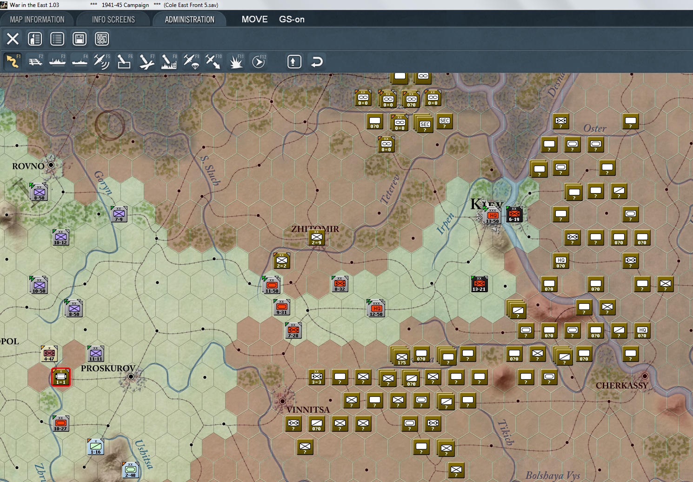The height and width of the screenshot is (482, 693).
Task: Click the X exit icon in administration bar
Action: [13, 39]
